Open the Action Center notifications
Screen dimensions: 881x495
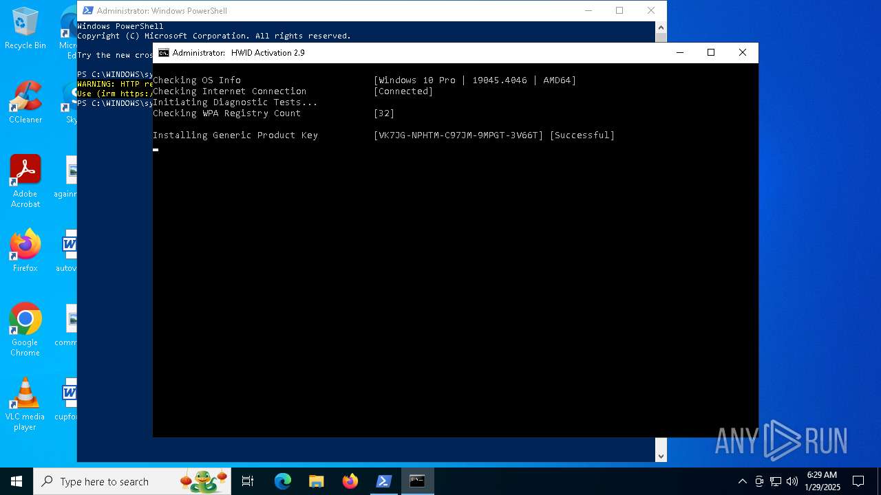858,481
